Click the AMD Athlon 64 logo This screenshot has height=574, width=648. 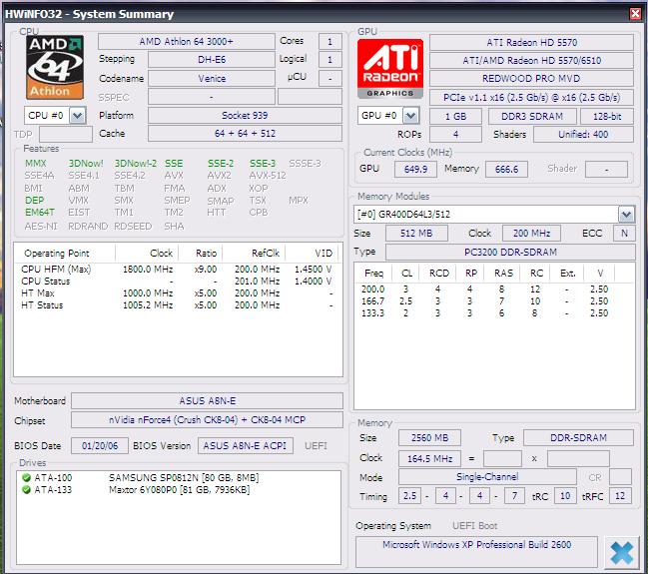[55, 67]
